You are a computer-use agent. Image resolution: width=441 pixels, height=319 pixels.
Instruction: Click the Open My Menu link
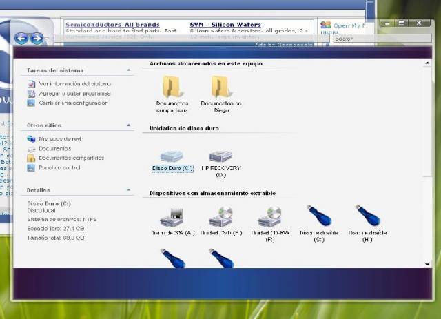350,26
